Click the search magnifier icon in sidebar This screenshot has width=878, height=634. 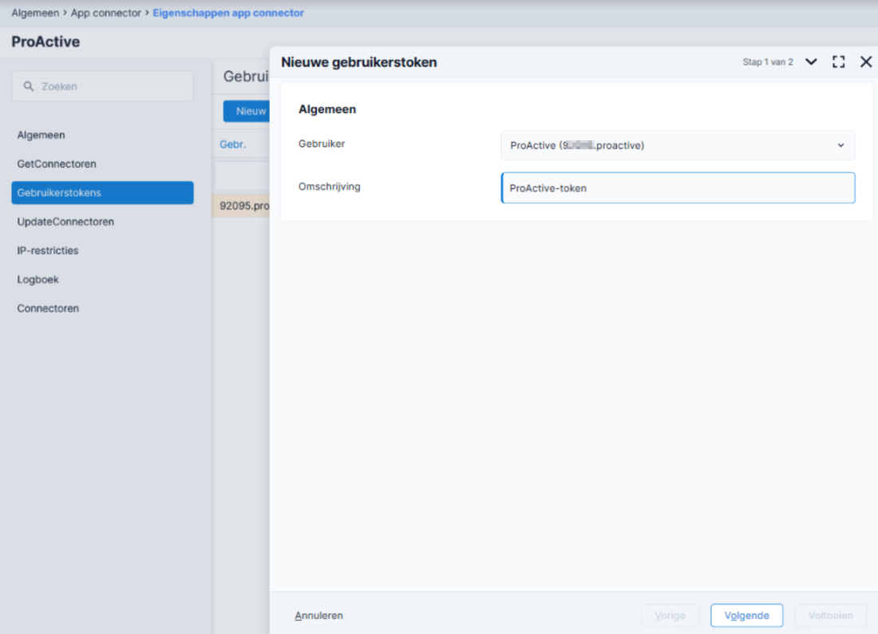[29, 86]
